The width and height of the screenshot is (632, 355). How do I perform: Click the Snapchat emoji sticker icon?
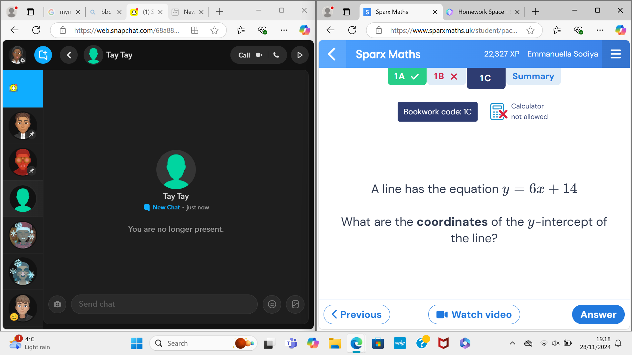point(272,304)
